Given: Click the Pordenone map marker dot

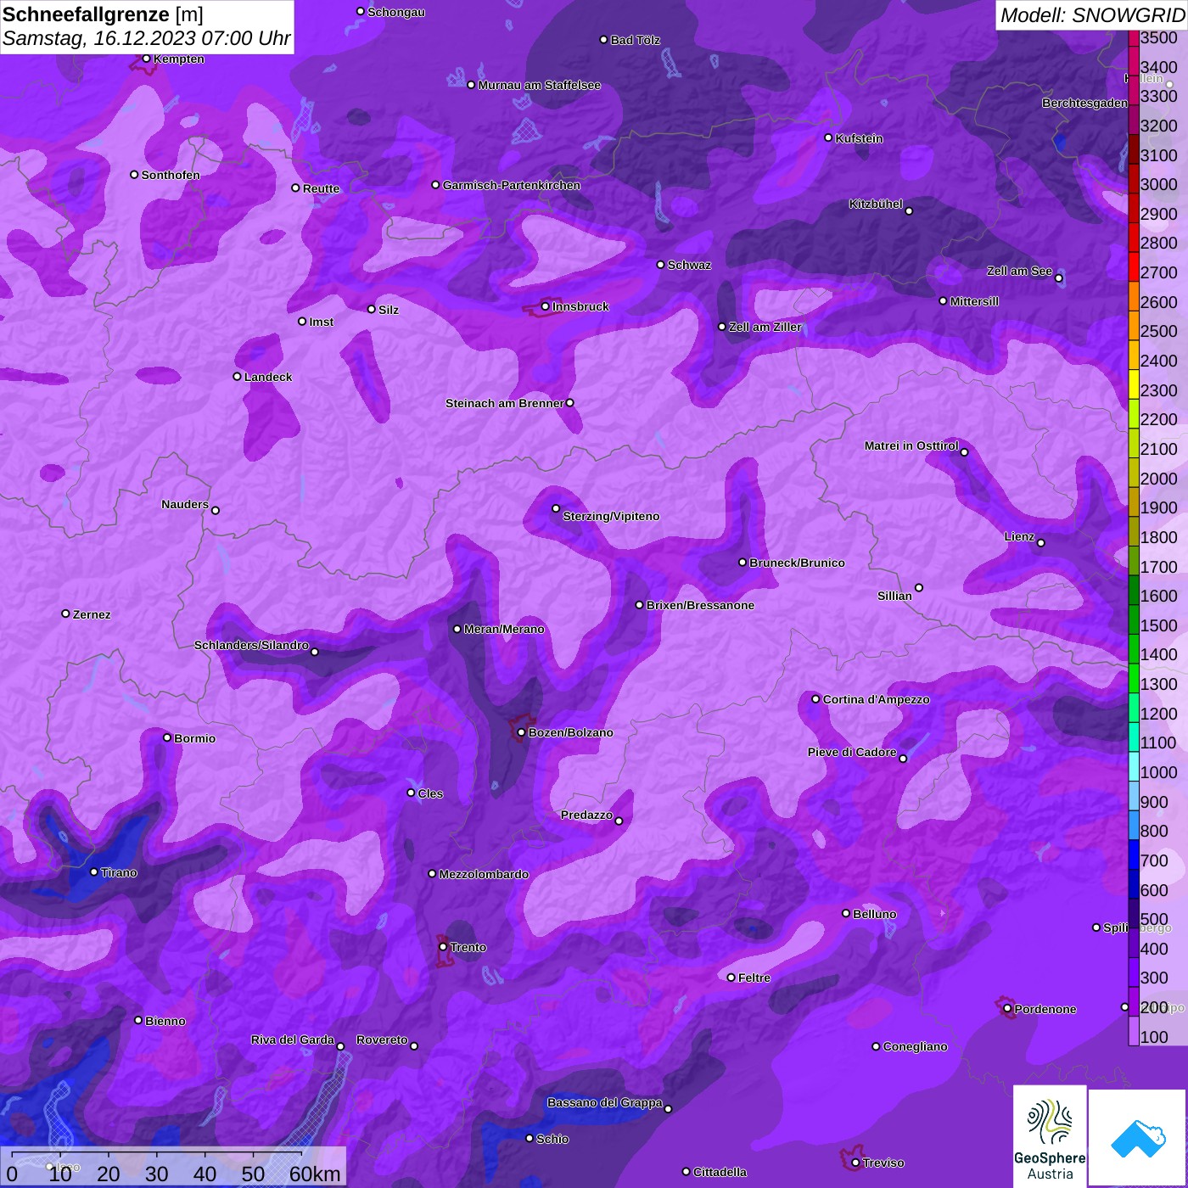Looking at the screenshot, I should [1007, 1008].
